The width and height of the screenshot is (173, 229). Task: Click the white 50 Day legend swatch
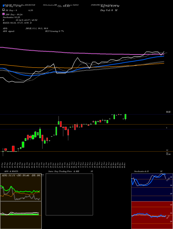pyautogui.click(x=3, y=10)
